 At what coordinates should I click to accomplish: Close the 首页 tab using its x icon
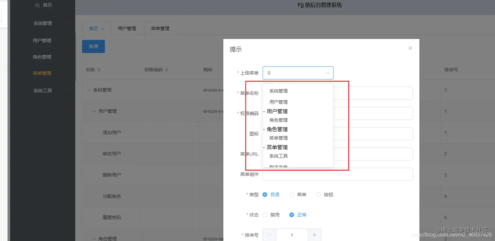[x=103, y=28]
